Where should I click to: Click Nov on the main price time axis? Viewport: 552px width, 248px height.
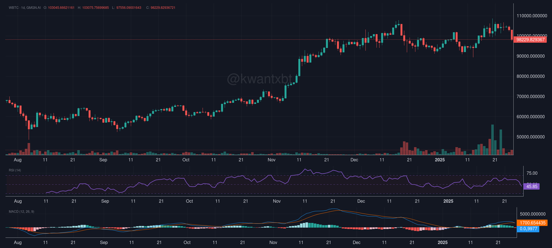272,160
